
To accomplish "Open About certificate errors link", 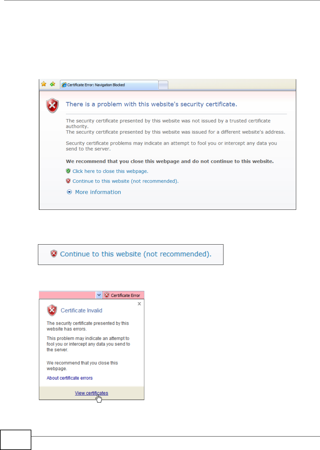I will click(70, 378).
